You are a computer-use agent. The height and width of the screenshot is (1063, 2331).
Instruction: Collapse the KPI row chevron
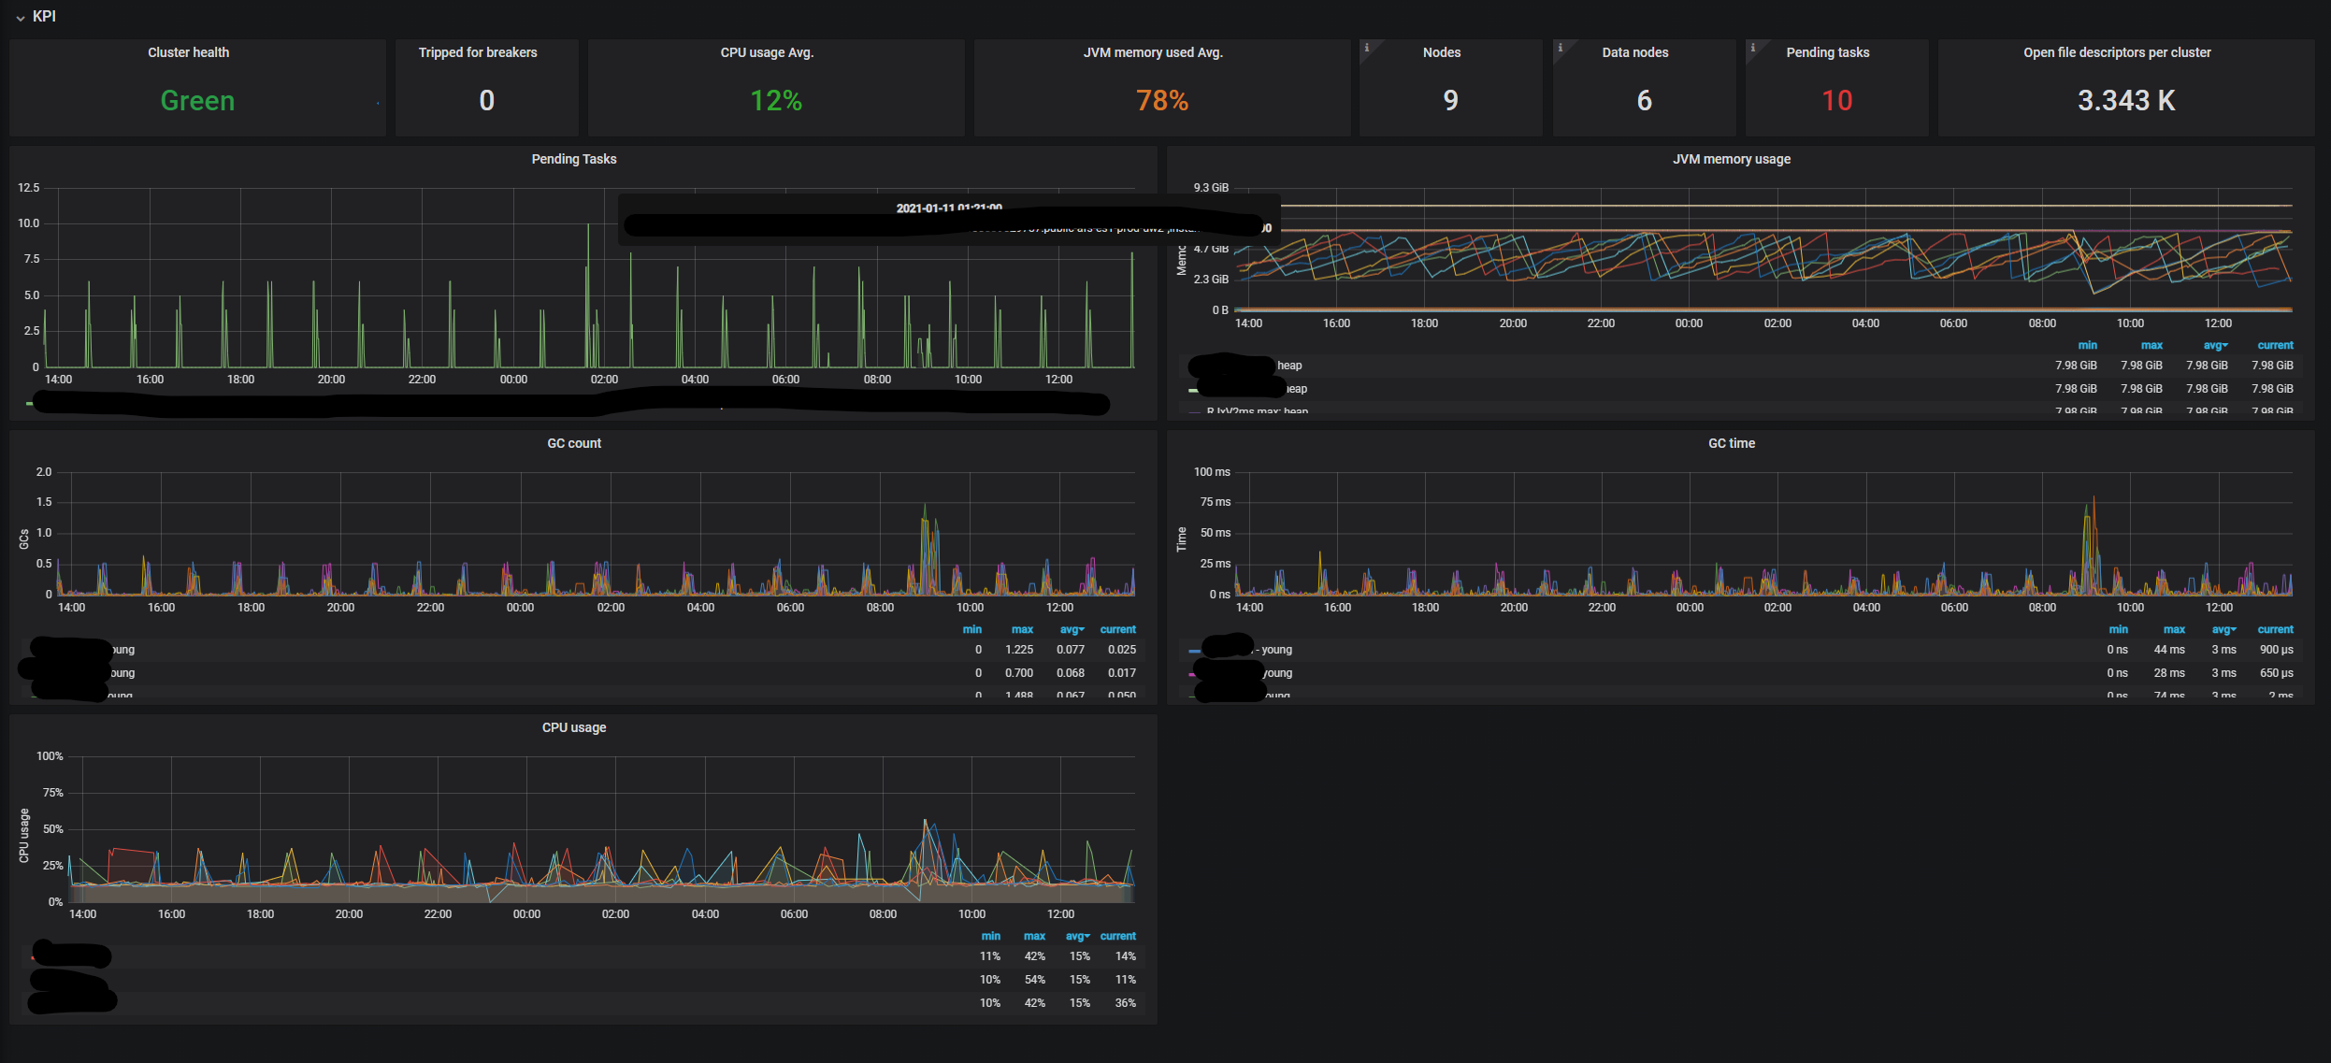[20, 18]
